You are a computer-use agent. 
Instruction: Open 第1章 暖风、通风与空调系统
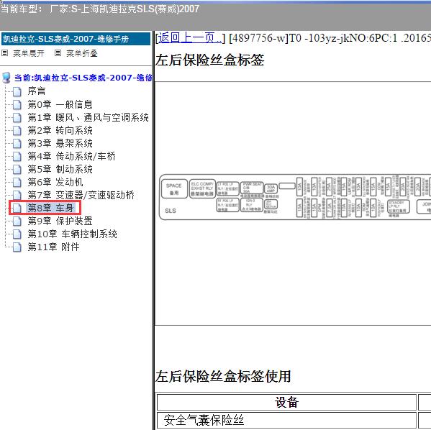click(x=89, y=117)
